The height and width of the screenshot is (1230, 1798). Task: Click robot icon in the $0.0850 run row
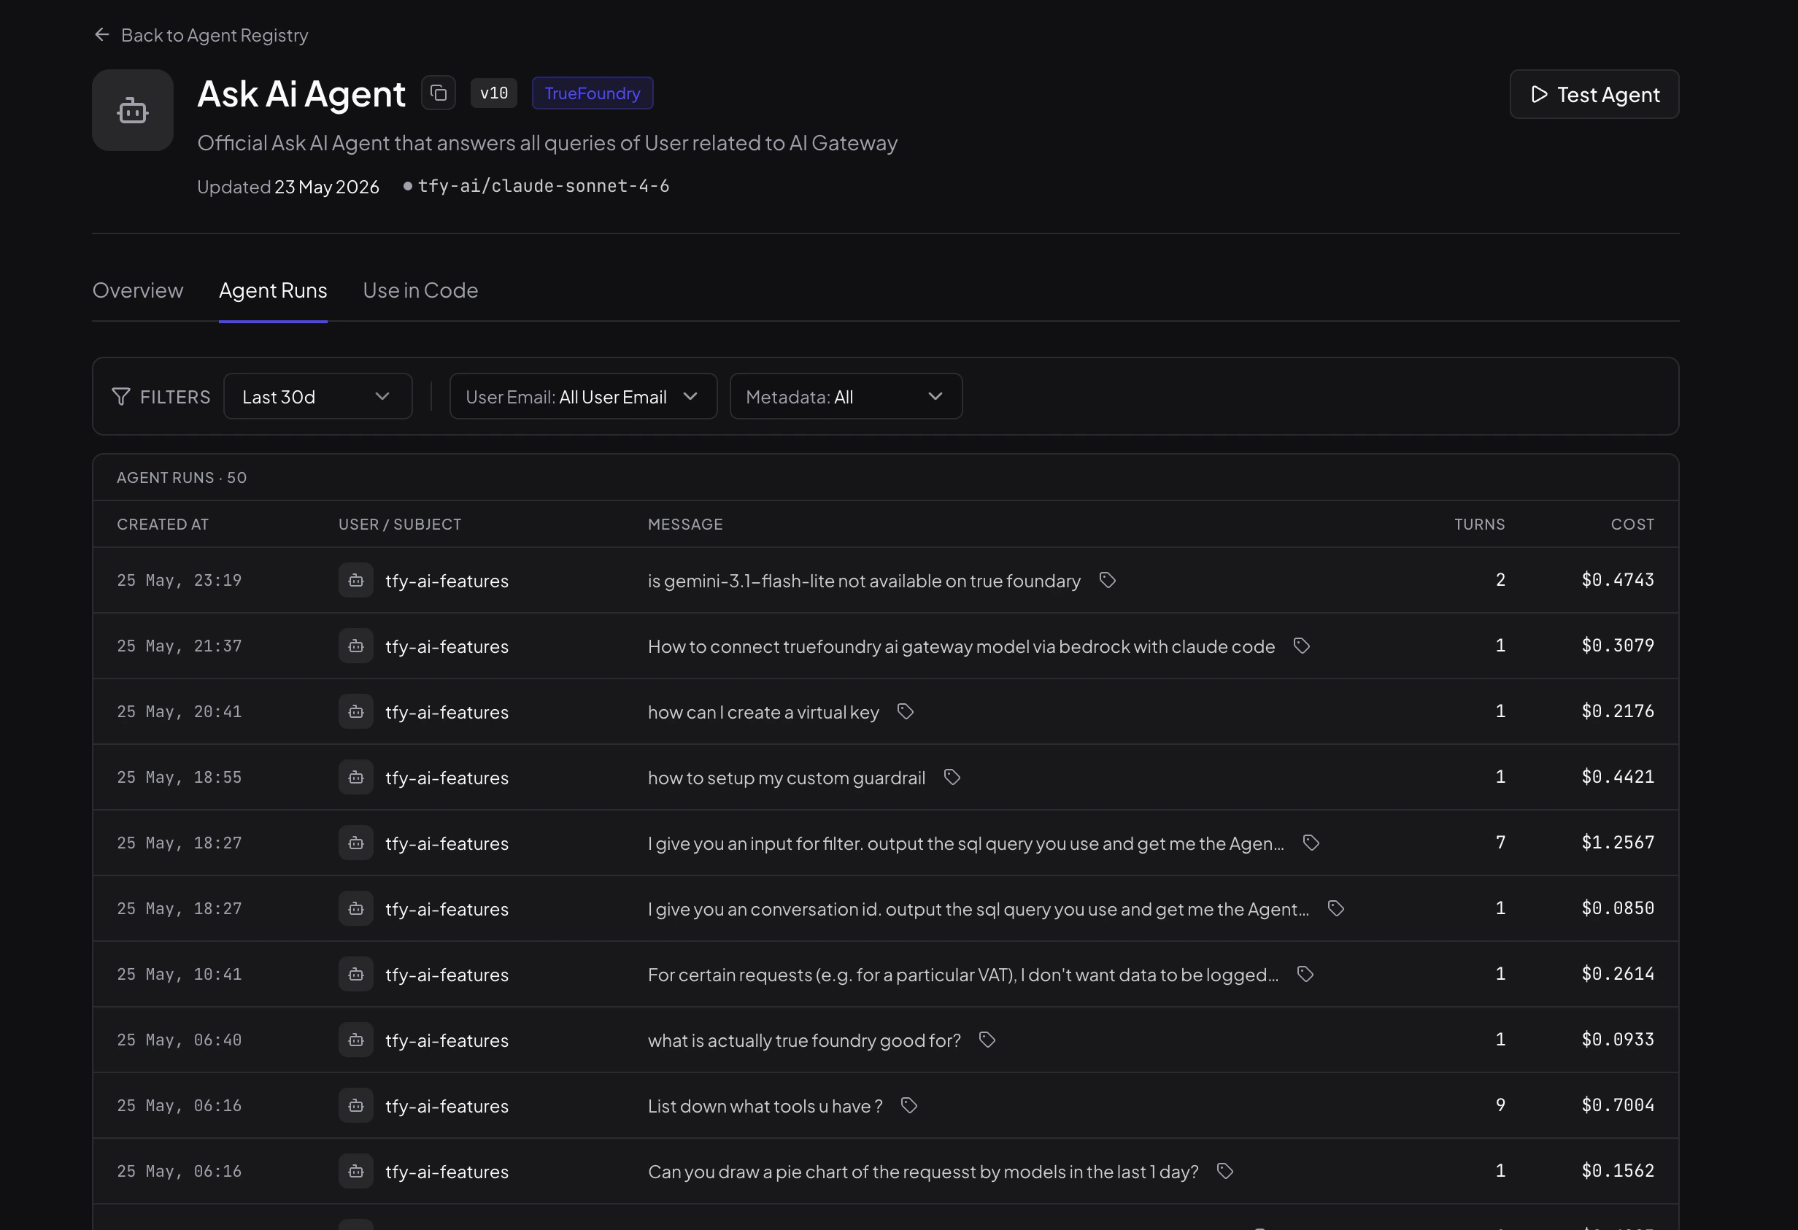[356, 909]
